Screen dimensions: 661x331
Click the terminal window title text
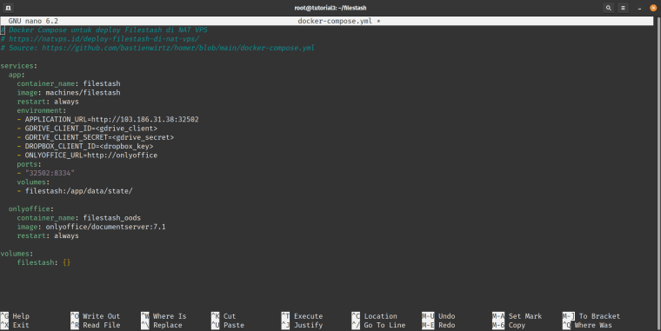(330, 8)
